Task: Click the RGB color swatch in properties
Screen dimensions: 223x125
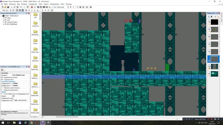Action: [x=13, y=100]
